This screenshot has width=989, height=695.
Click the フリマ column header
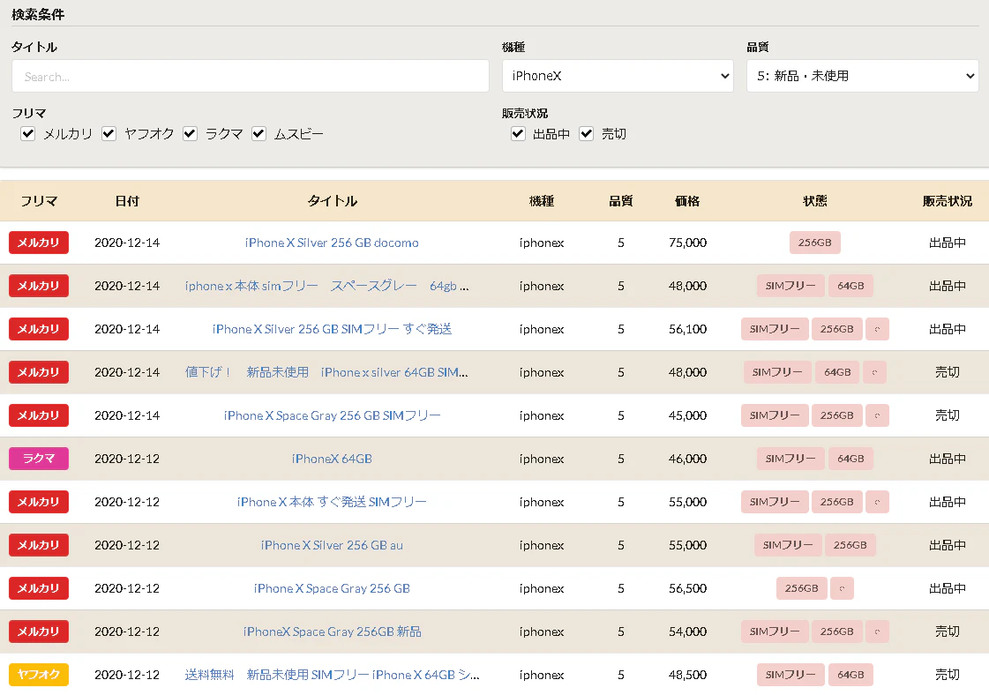point(39,201)
